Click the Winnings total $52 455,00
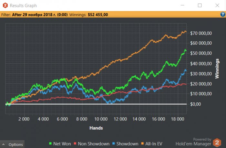The width and height of the screenshot is (226, 148). 98,15
